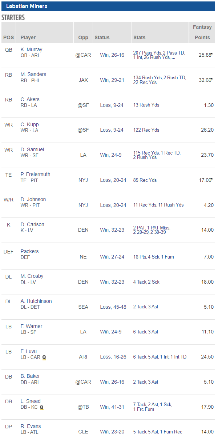The image size is (218, 444).
Task: Click the Labatlan Miners team header
Action: [x=27, y=6]
